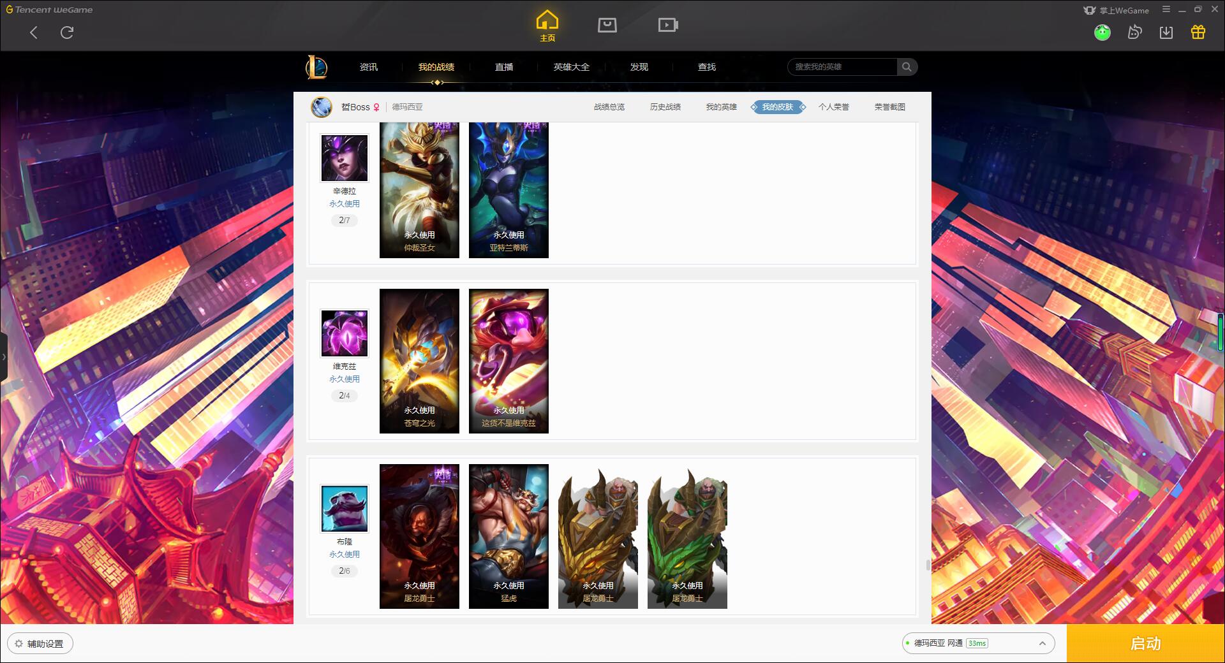Open the hamburger main menu icon

(x=1166, y=10)
